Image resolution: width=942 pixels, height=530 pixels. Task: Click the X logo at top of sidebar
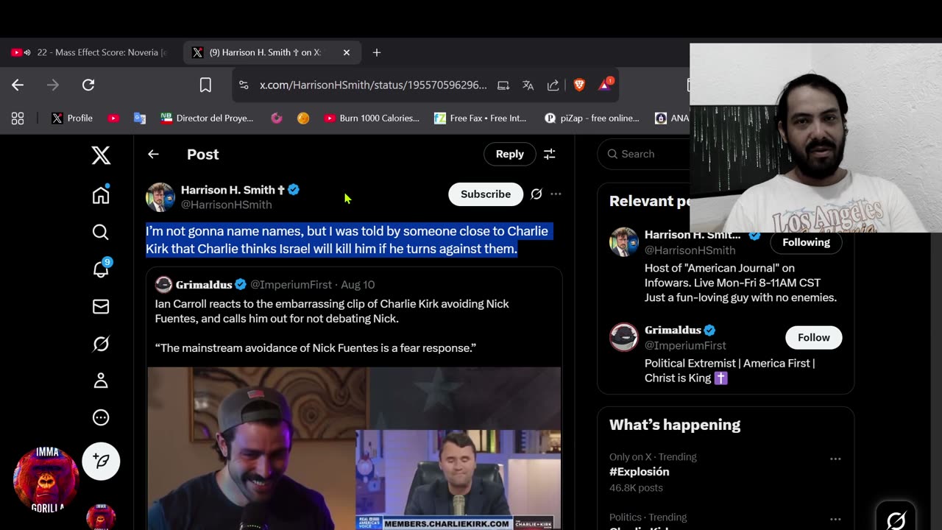click(101, 155)
